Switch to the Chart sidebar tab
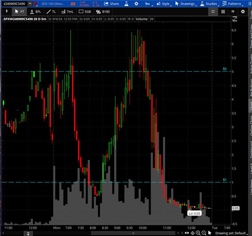 click(x=250, y=106)
